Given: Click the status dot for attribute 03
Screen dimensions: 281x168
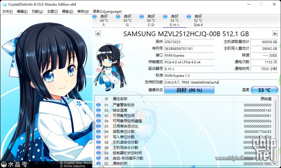Looking at the screenshot, I should tap(98, 115).
